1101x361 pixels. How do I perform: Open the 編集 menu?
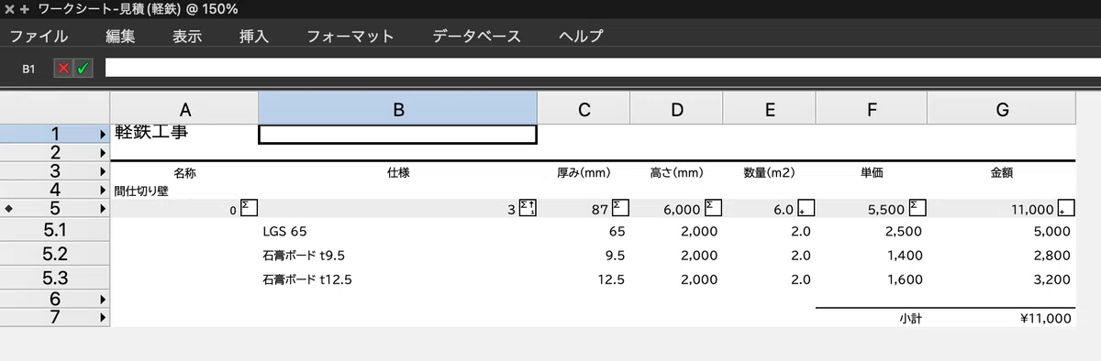tap(120, 37)
